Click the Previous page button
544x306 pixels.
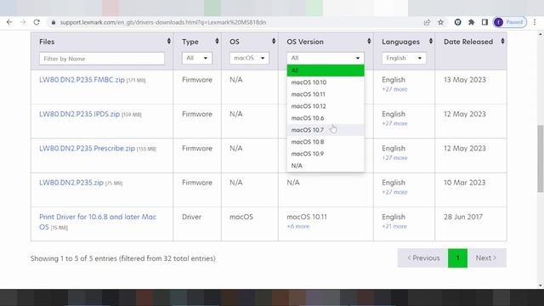pyautogui.click(x=423, y=258)
